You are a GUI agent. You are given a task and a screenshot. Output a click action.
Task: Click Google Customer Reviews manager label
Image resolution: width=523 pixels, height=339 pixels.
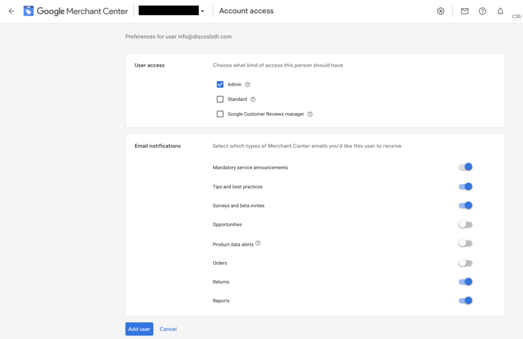point(266,114)
